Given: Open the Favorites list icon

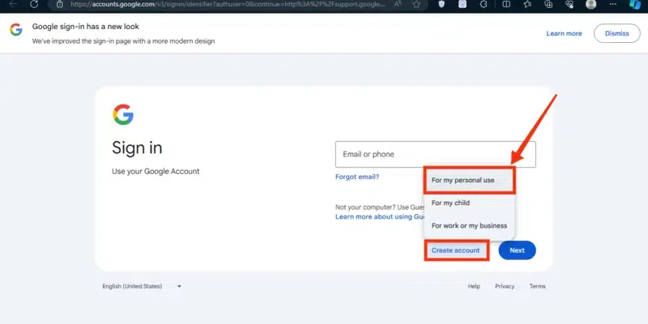Looking at the screenshot, I should pyautogui.click(x=527, y=4).
